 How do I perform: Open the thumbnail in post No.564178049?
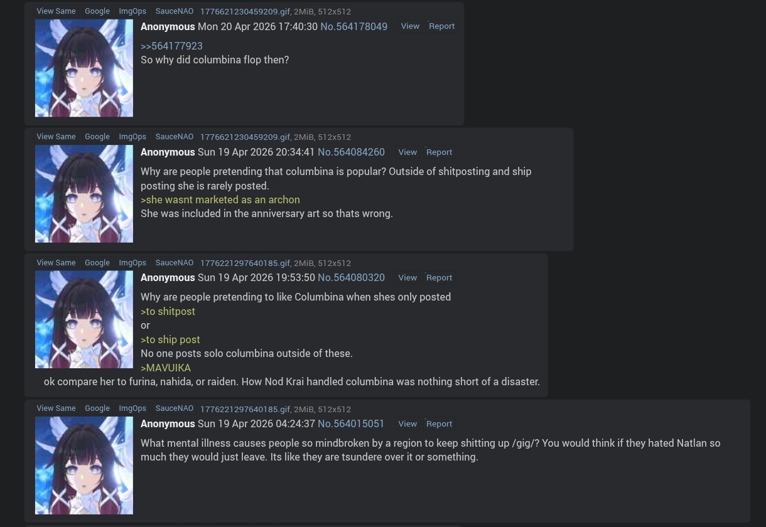click(84, 68)
